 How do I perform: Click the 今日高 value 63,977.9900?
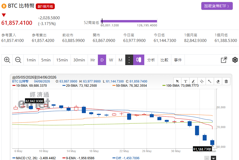135,40
